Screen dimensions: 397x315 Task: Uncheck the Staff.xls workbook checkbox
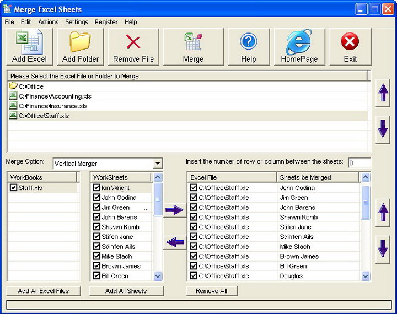(x=14, y=188)
